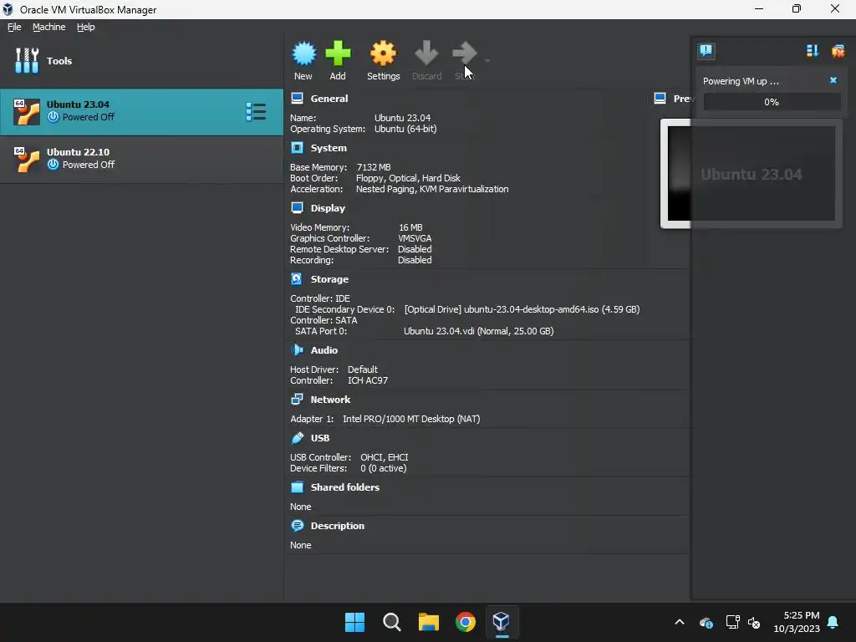Select the Ubuntu 23.04 VM icon
Image resolution: width=856 pixels, height=642 pixels.
pos(26,111)
